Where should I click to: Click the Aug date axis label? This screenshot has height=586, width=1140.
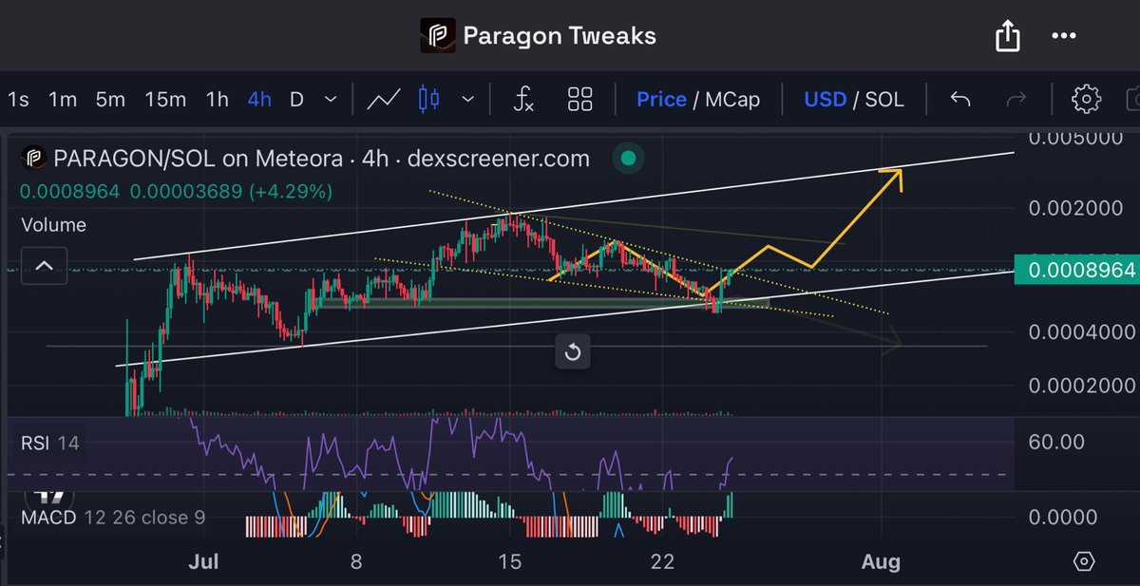click(880, 562)
